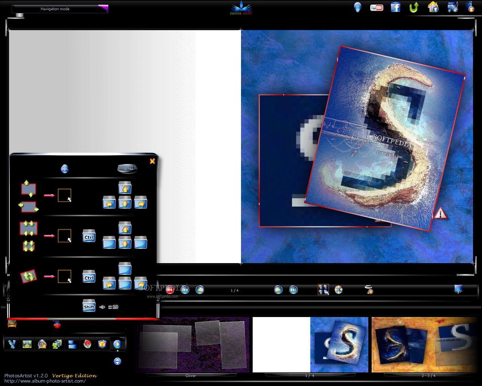Open the portrait photo tool icon
The image size is (482, 386).
[27, 344]
